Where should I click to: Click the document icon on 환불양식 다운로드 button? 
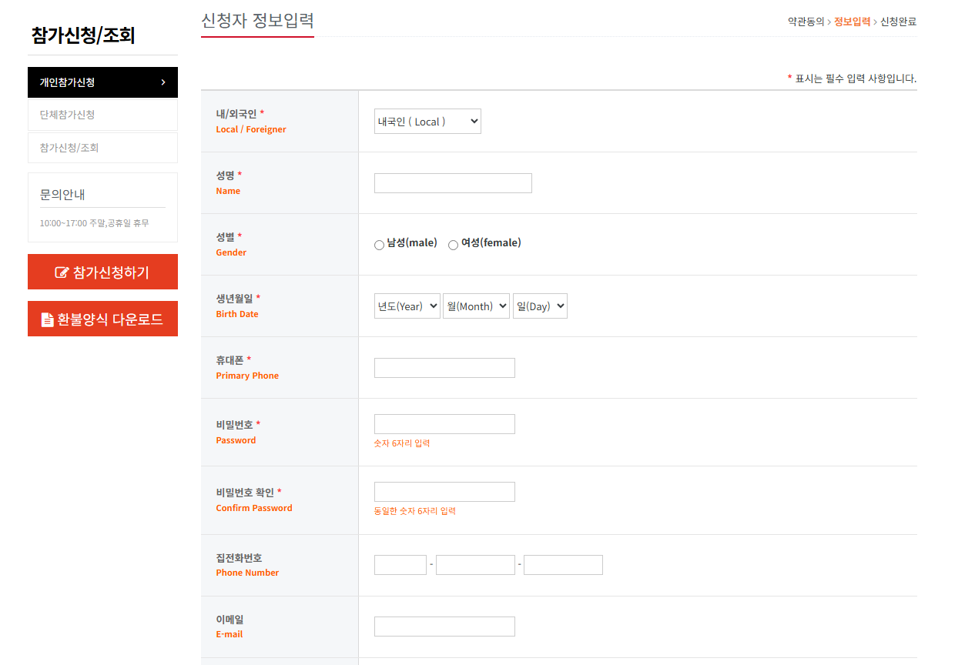pos(48,319)
